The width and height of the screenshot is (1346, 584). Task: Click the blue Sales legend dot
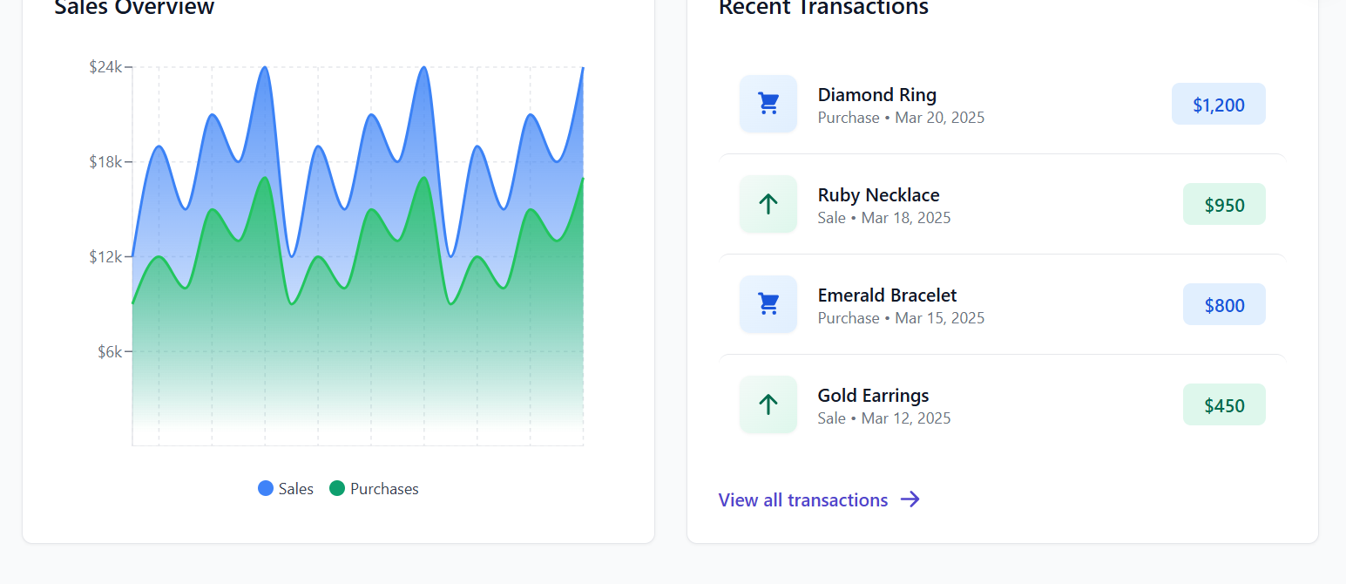pyautogui.click(x=265, y=488)
